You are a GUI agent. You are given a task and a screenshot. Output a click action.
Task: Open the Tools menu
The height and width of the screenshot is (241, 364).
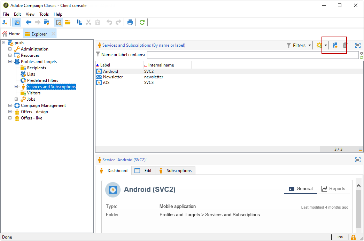click(x=44, y=14)
